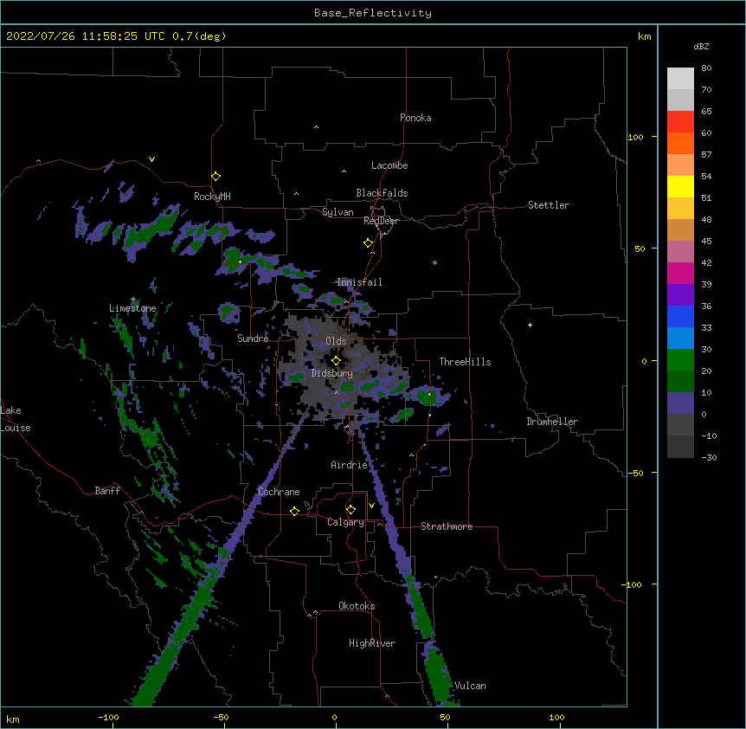Click the white plus marker north of Drumheller
The width and height of the screenshot is (746, 729).
530,325
